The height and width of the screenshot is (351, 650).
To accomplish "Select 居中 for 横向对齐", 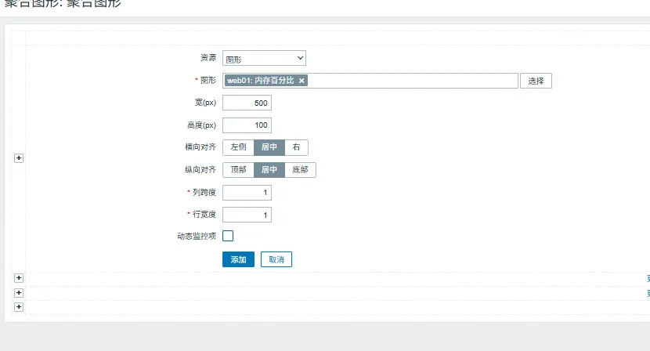I will point(269,147).
